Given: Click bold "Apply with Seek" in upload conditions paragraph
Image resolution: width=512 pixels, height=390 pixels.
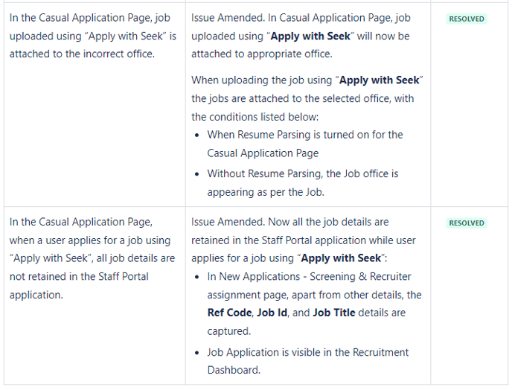Looking at the screenshot, I should pyautogui.click(x=379, y=80).
